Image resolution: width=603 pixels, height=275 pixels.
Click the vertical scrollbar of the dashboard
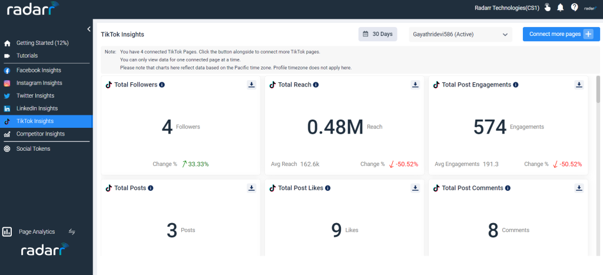pyautogui.click(x=598, y=90)
